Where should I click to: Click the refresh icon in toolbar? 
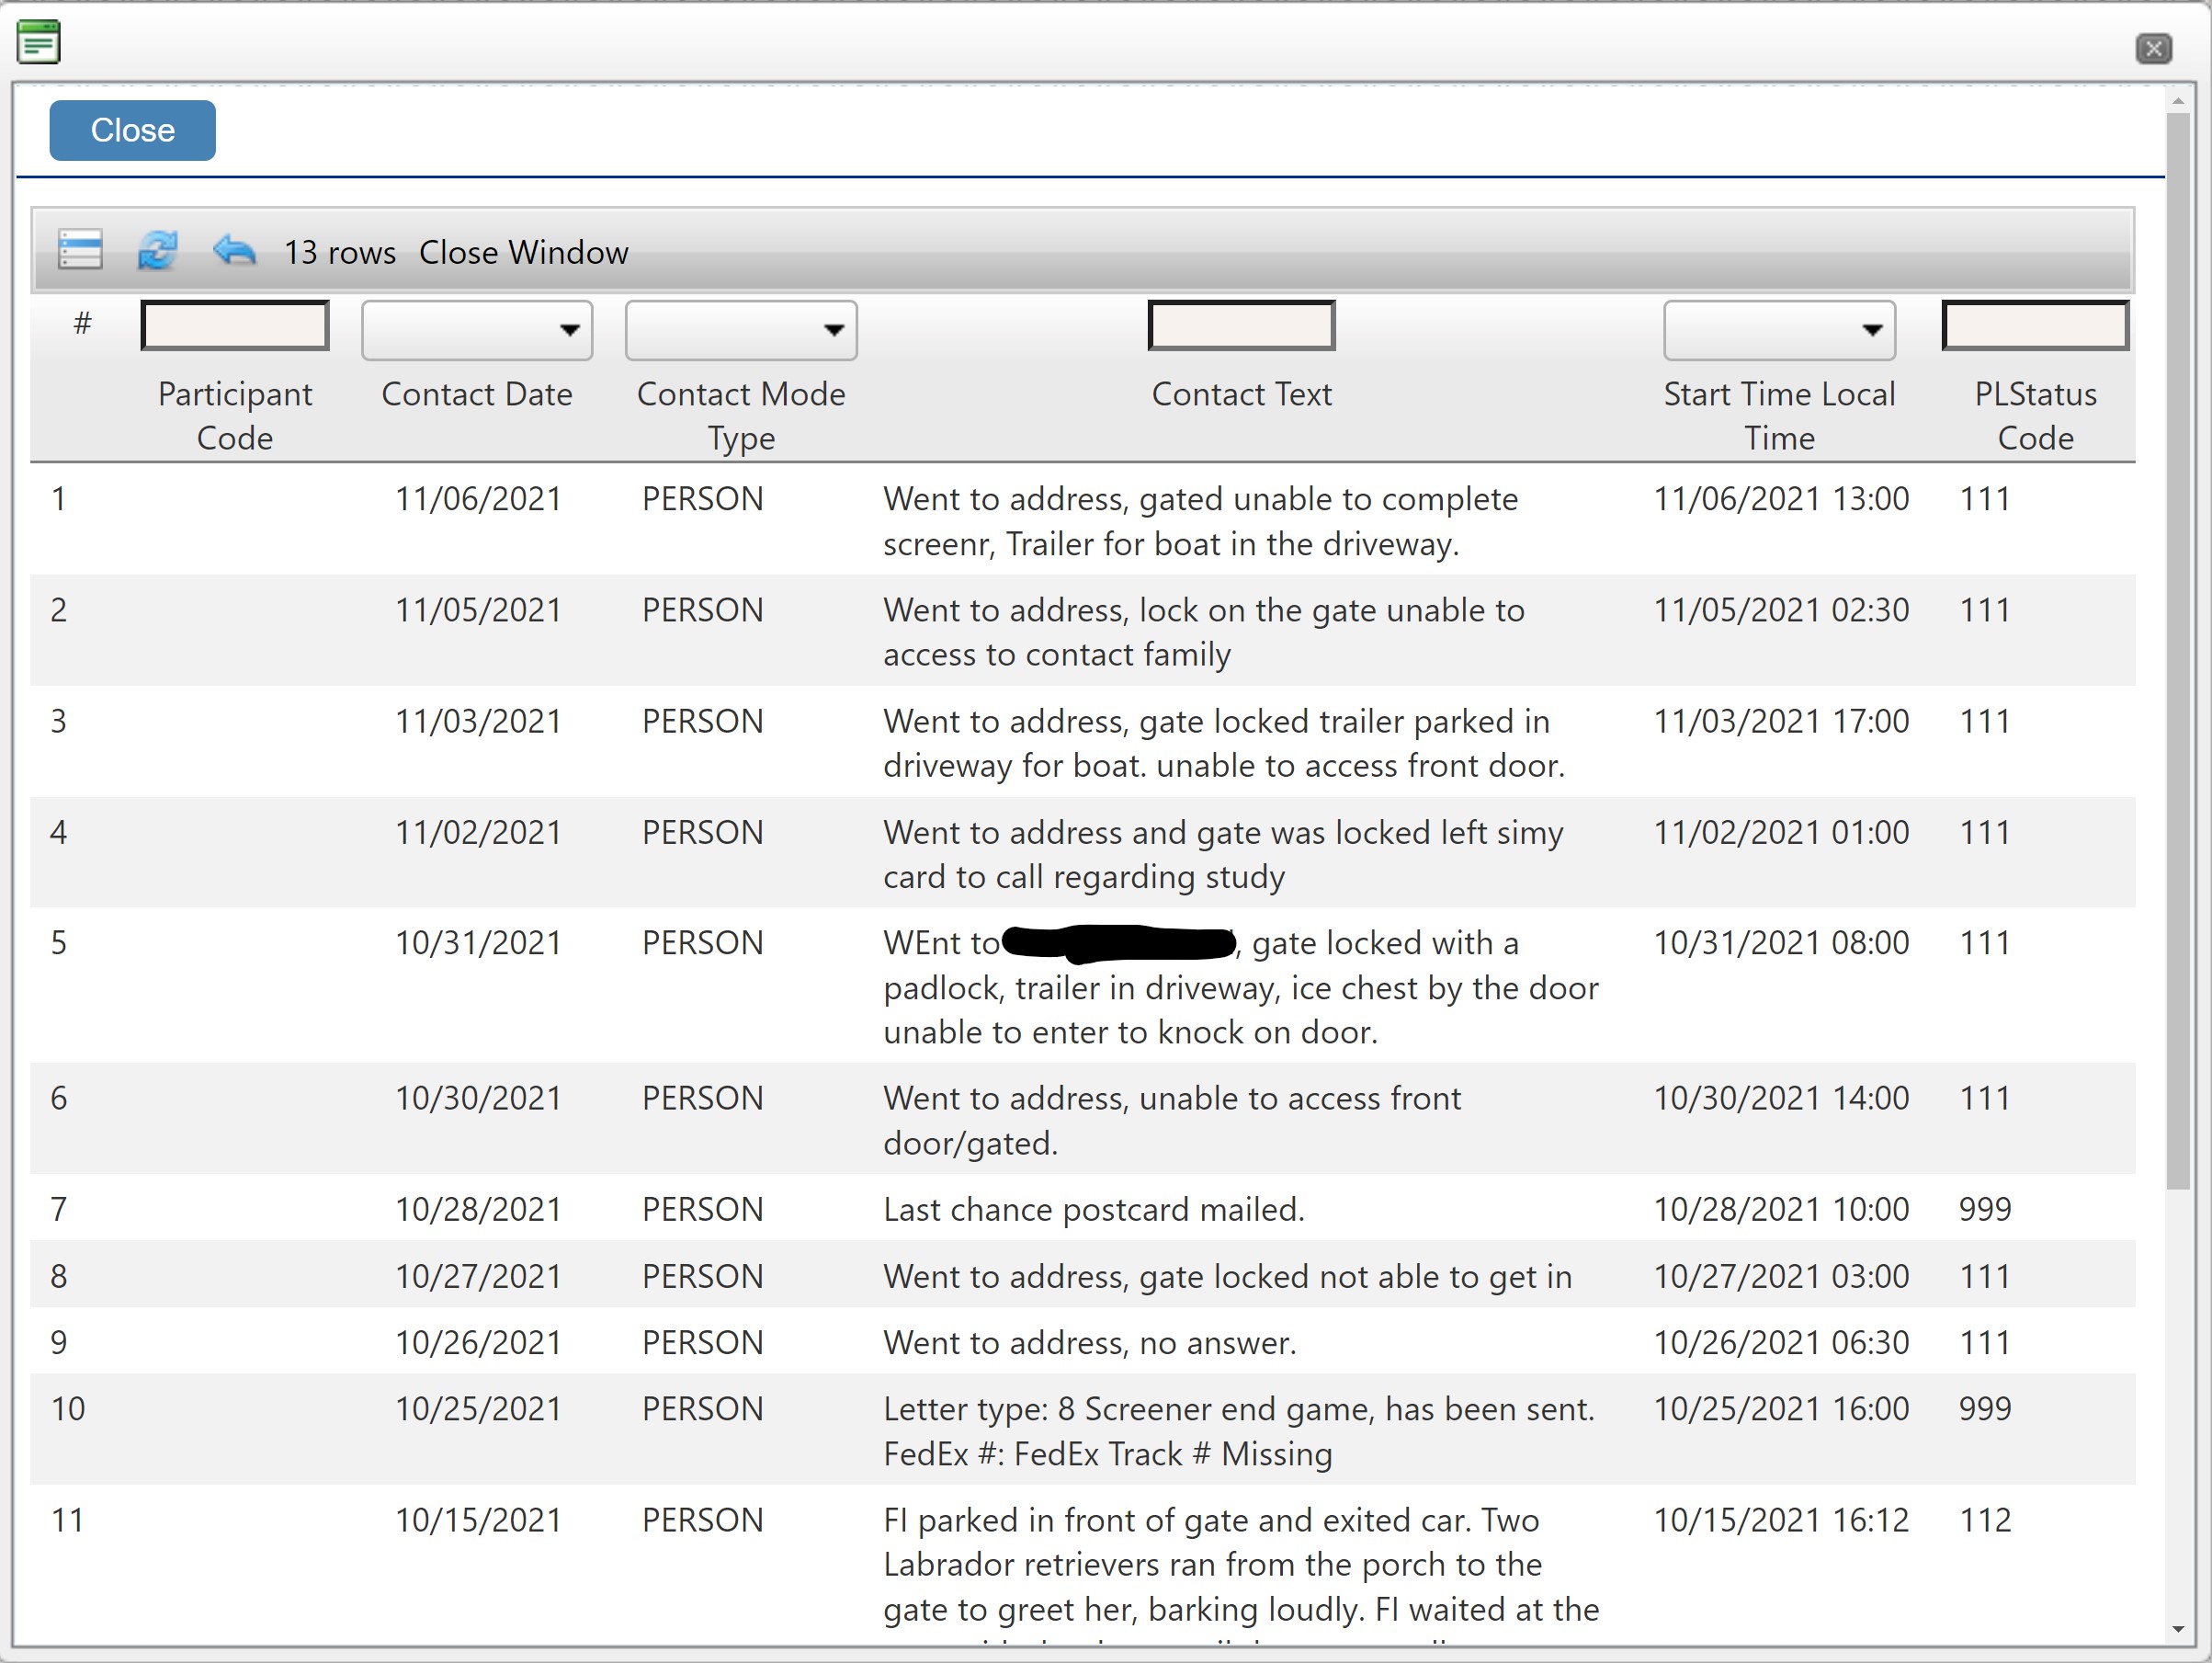pyautogui.click(x=157, y=250)
